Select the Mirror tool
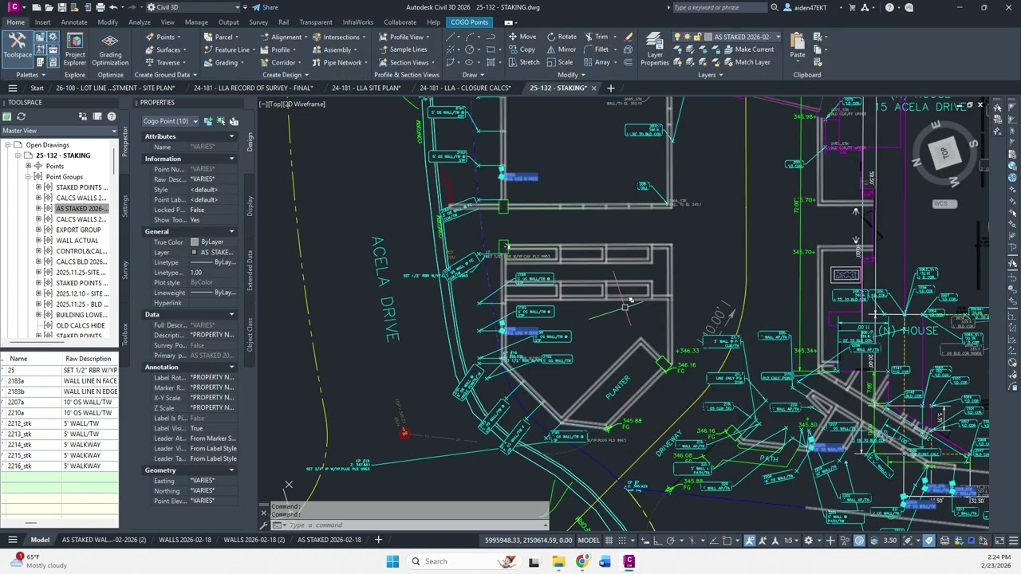 [562, 49]
